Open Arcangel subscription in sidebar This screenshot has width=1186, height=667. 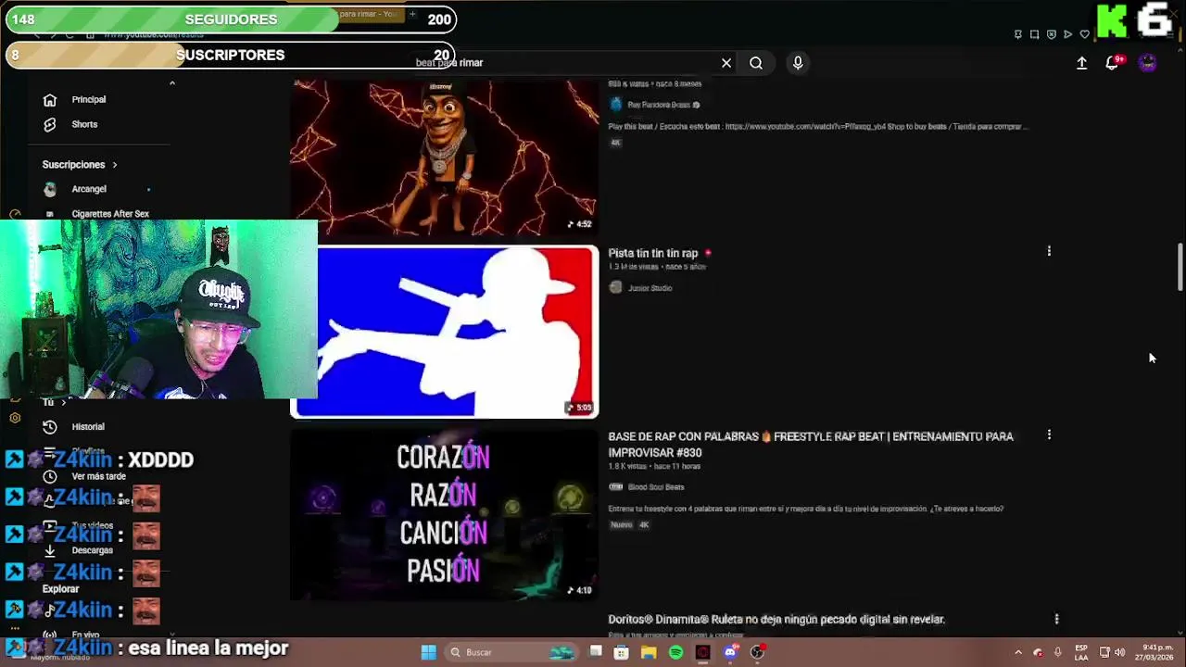tap(89, 189)
